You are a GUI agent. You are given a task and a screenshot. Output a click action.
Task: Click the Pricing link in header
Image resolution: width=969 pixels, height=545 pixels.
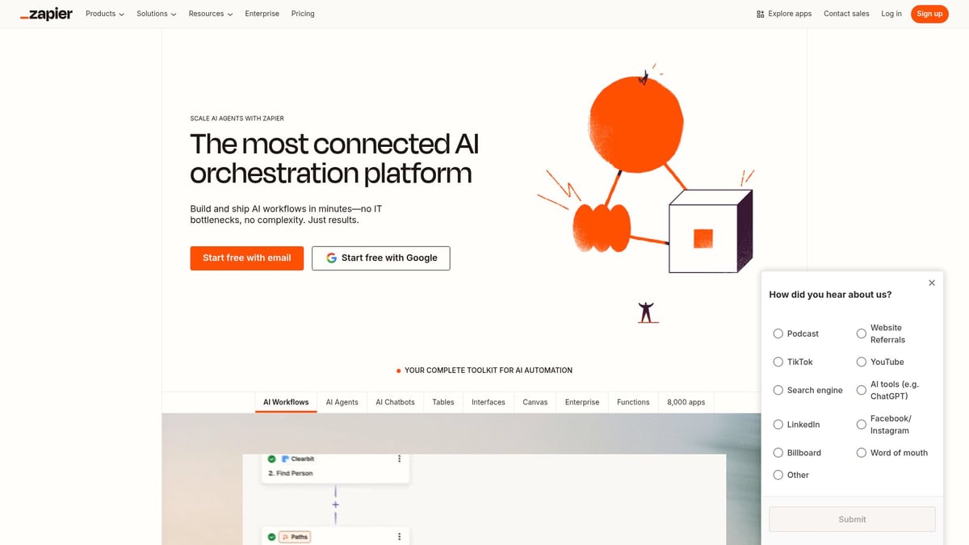click(303, 14)
